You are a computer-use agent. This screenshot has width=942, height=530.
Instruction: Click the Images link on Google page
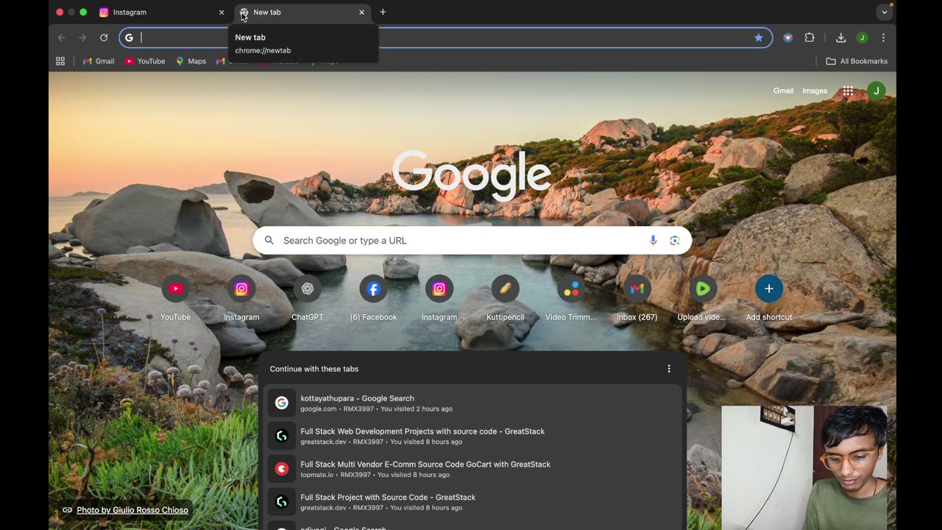coord(815,91)
